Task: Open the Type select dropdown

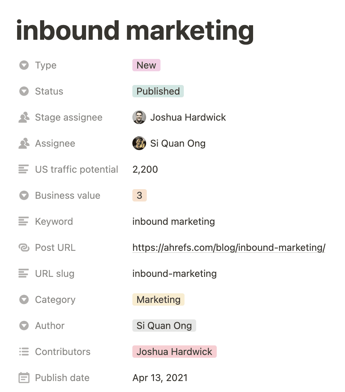Action: [x=23, y=65]
